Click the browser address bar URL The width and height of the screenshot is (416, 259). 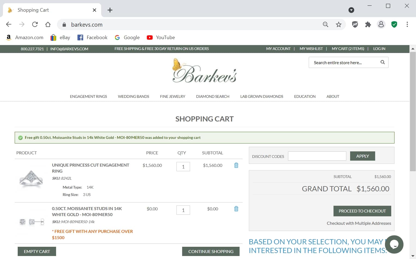87,25
